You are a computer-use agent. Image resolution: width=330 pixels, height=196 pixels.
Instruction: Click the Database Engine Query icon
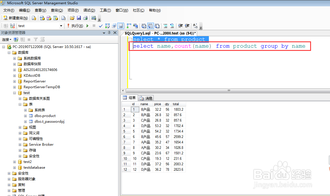tap(34, 18)
